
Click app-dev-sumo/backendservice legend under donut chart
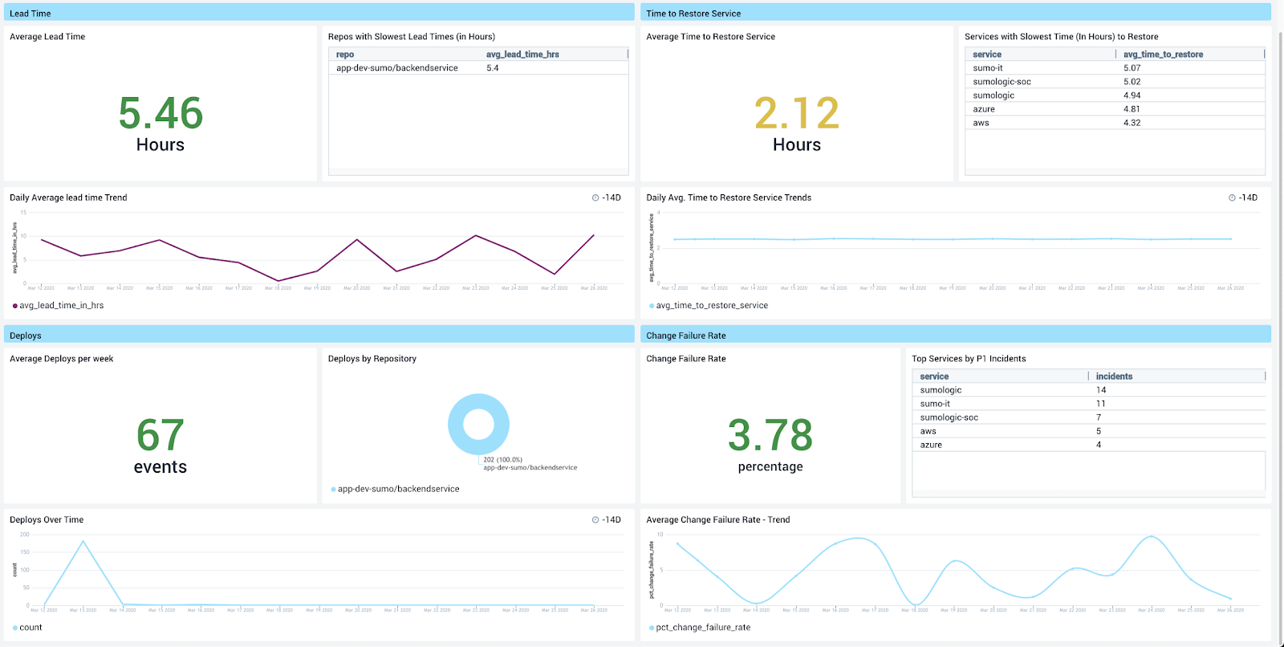click(x=398, y=489)
